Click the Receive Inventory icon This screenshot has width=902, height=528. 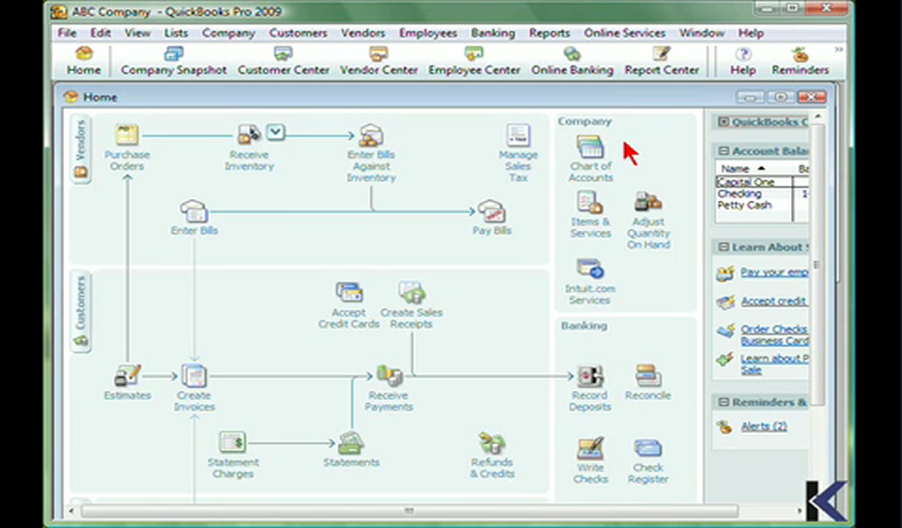[x=248, y=135]
